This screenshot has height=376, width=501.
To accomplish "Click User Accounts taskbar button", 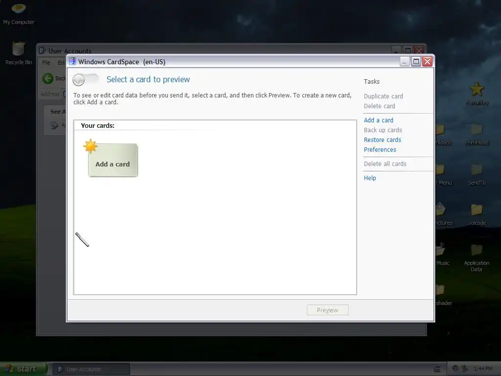I will point(91,369).
